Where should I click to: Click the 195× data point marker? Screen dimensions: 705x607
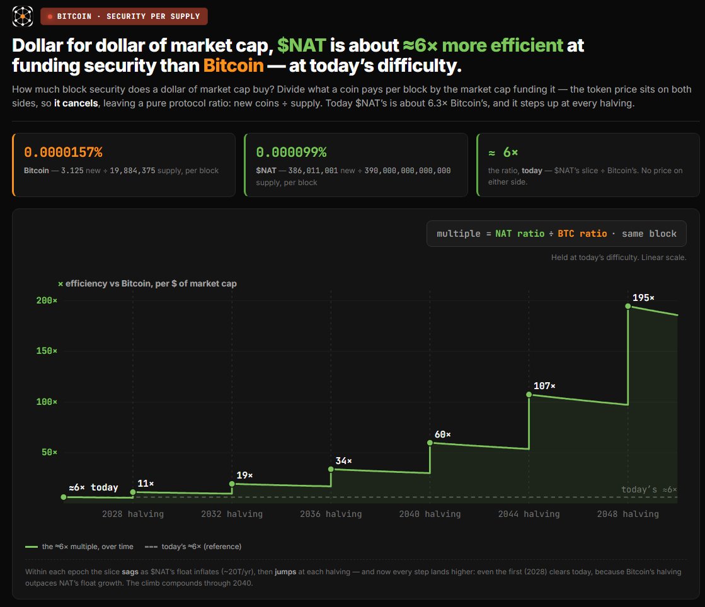point(628,306)
